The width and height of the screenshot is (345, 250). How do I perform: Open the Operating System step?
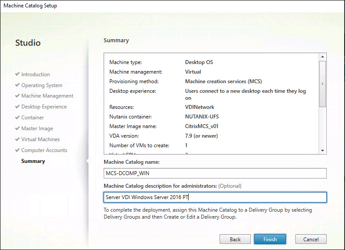[41, 85]
